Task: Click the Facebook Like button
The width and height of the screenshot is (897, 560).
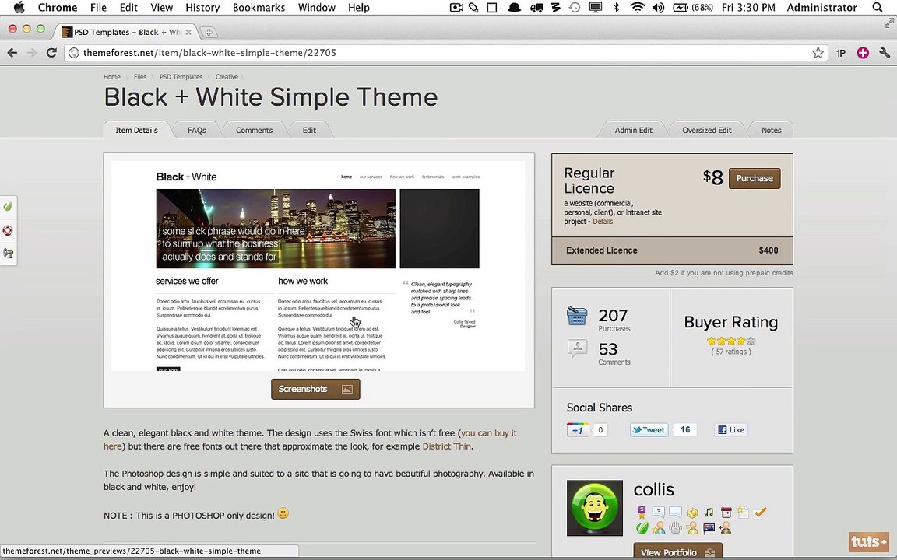Action: 731,429
